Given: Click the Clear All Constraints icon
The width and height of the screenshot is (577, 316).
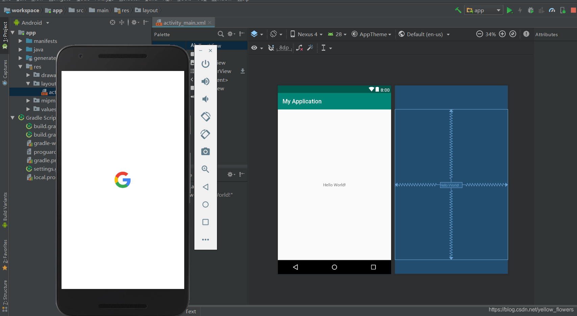Looking at the screenshot, I should click(299, 48).
